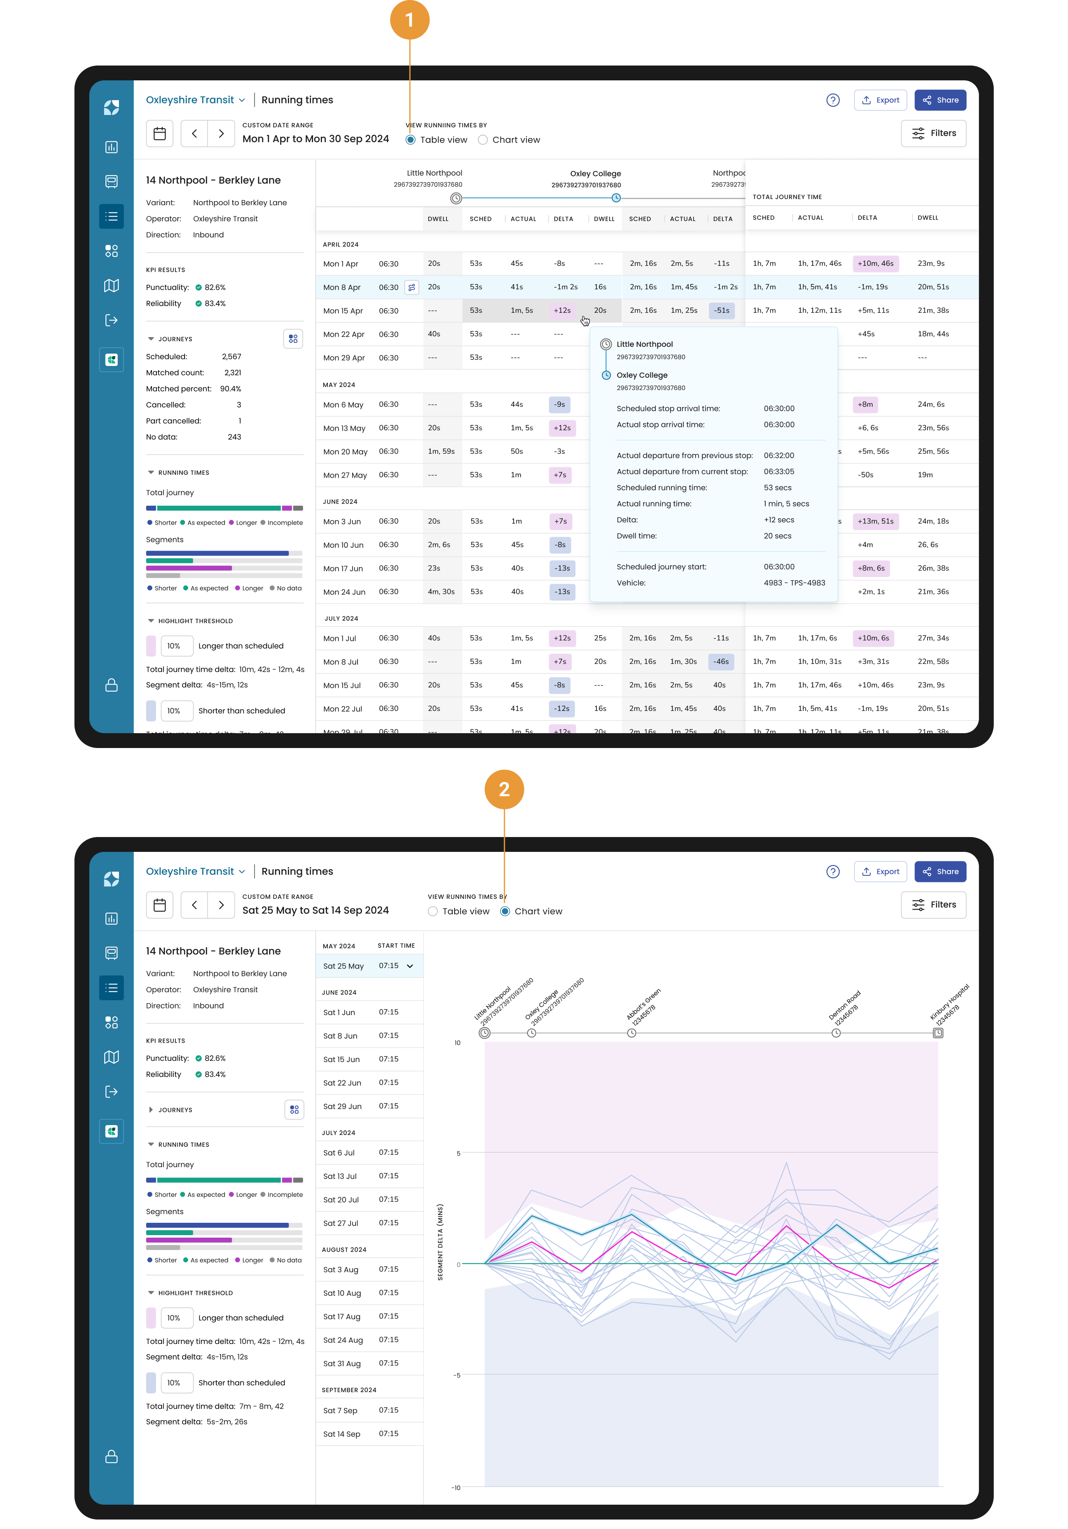1068x1529 pixels.
Task: Open the Sat 25 May start time chevron
Action: [410, 966]
